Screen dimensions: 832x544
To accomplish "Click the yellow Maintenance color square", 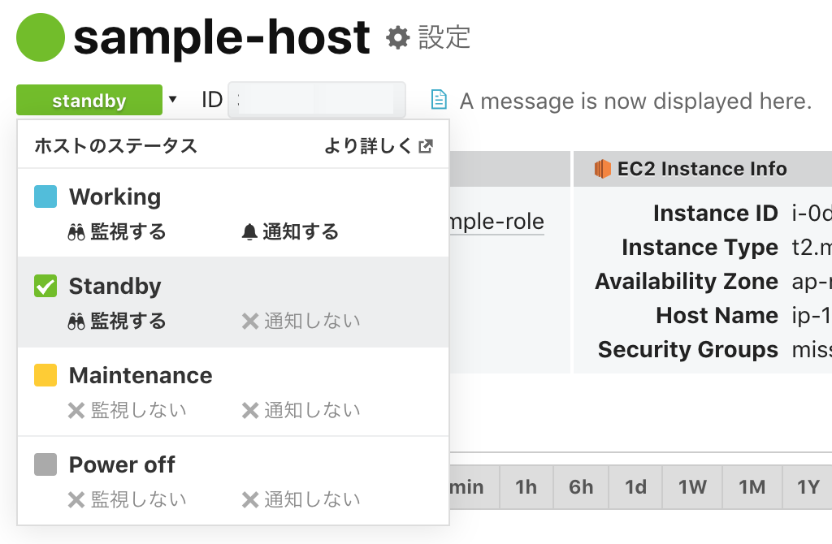I will (45, 375).
